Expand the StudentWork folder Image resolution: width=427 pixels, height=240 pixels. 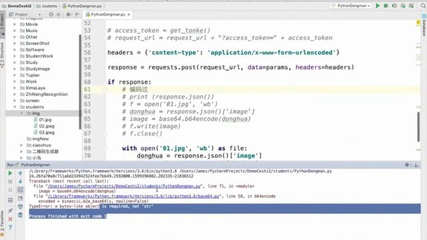(x=15, y=56)
